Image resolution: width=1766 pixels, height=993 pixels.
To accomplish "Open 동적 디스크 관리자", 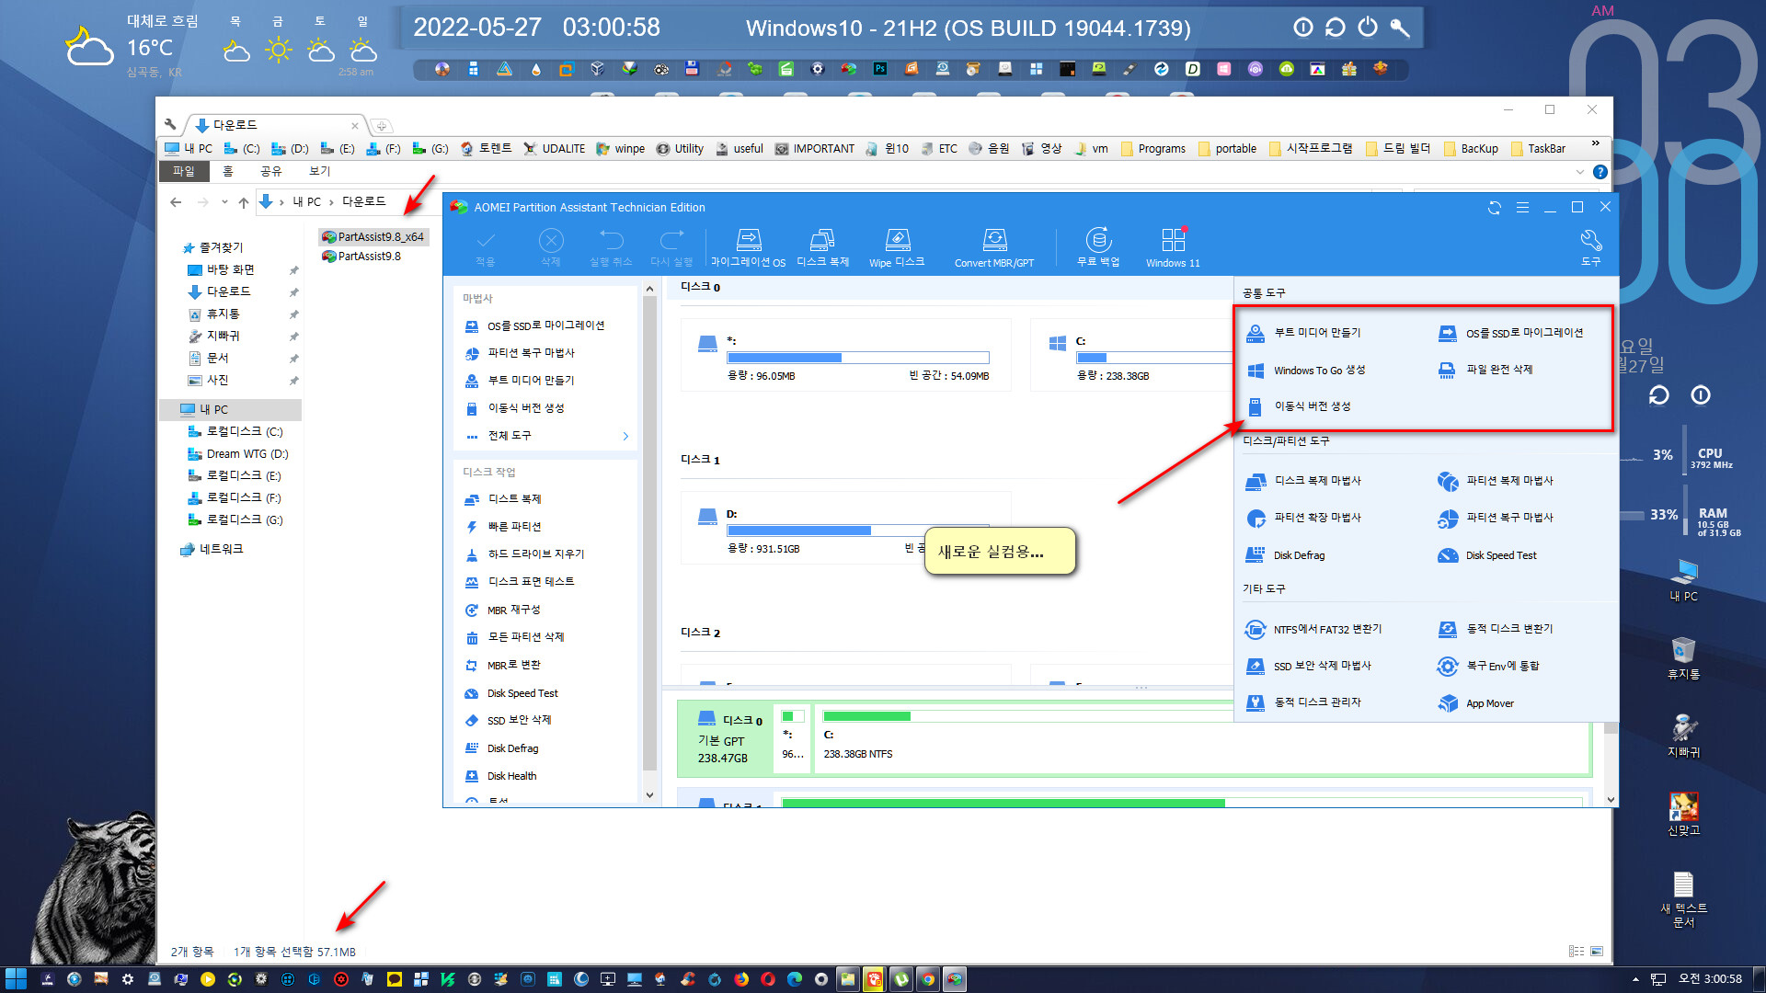I will [x=1303, y=702].
